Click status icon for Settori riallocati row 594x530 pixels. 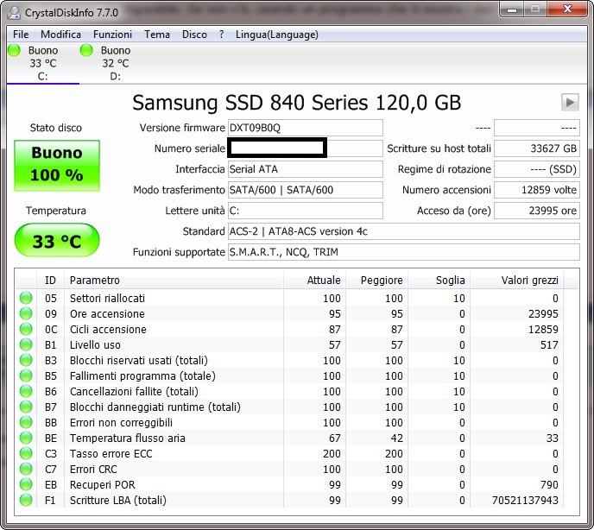pos(26,298)
